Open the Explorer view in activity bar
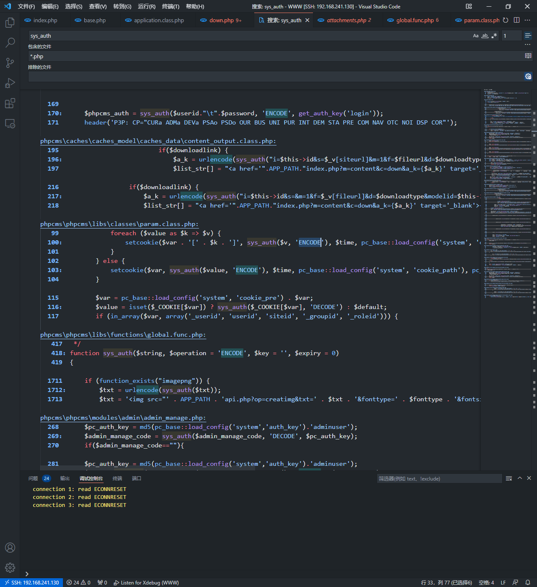 tap(10, 22)
